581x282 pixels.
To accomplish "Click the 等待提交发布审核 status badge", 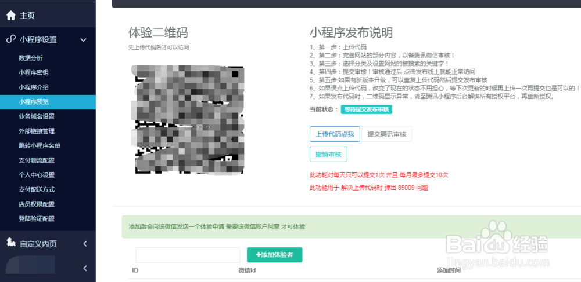I will point(367,109).
